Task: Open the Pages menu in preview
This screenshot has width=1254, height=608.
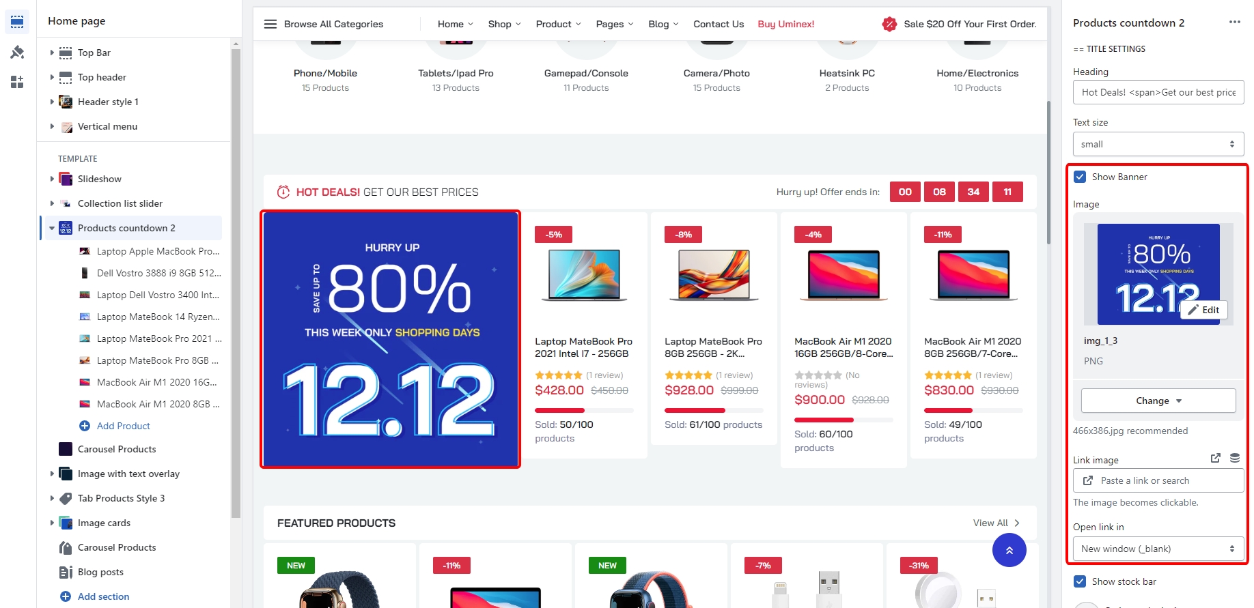Action: point(614,24)
